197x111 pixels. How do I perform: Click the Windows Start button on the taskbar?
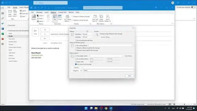[86, 108]
